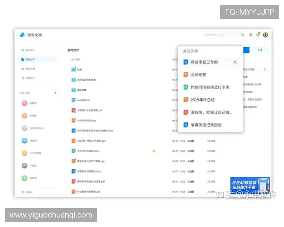
Task: Open the PPT模板.ppt file icon
Action: [73, 161]
